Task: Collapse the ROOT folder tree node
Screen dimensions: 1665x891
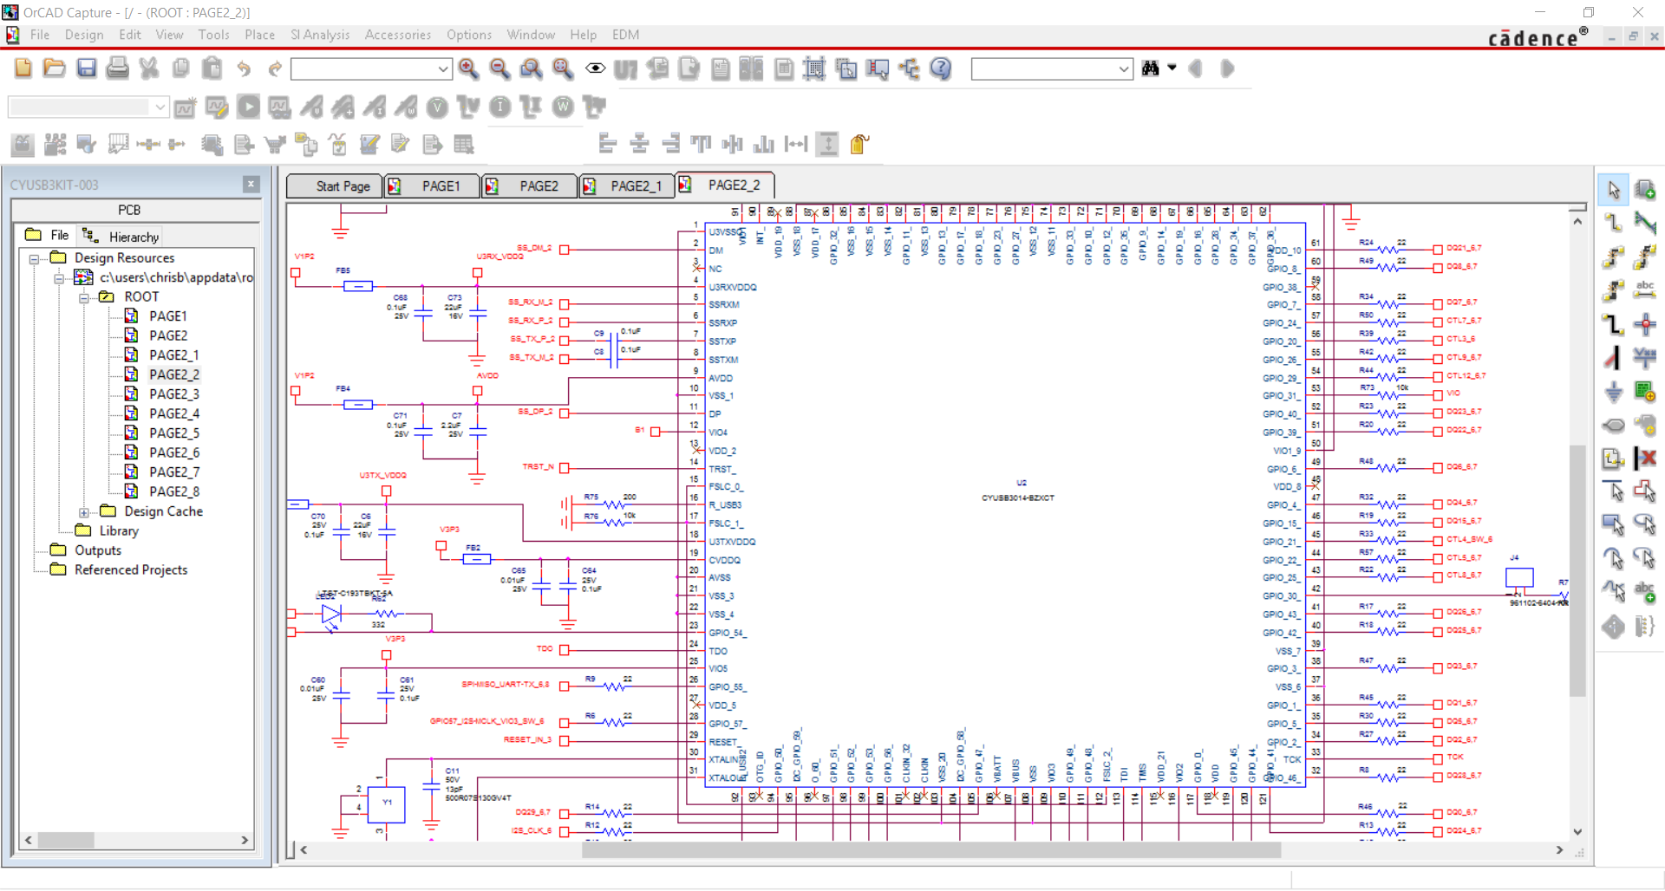Action: click(84, 297)
